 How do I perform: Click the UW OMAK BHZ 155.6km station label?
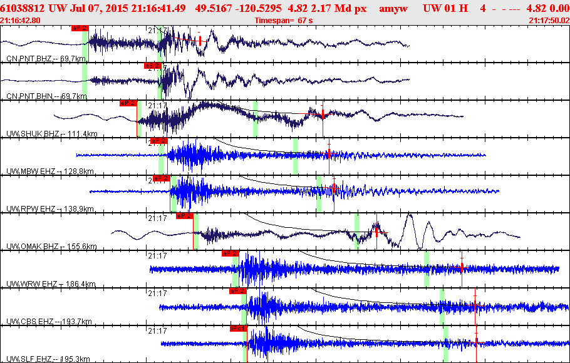tap(51, 247)
